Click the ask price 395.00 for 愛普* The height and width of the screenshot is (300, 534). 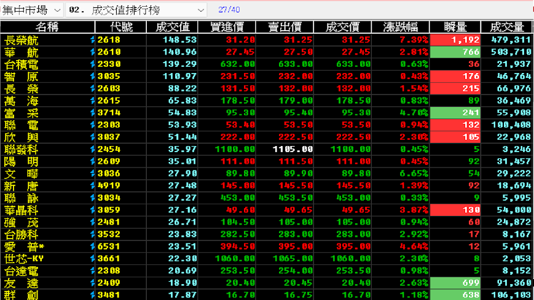295,247
